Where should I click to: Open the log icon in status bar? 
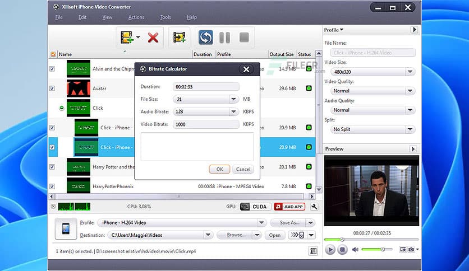click(313, 251)
